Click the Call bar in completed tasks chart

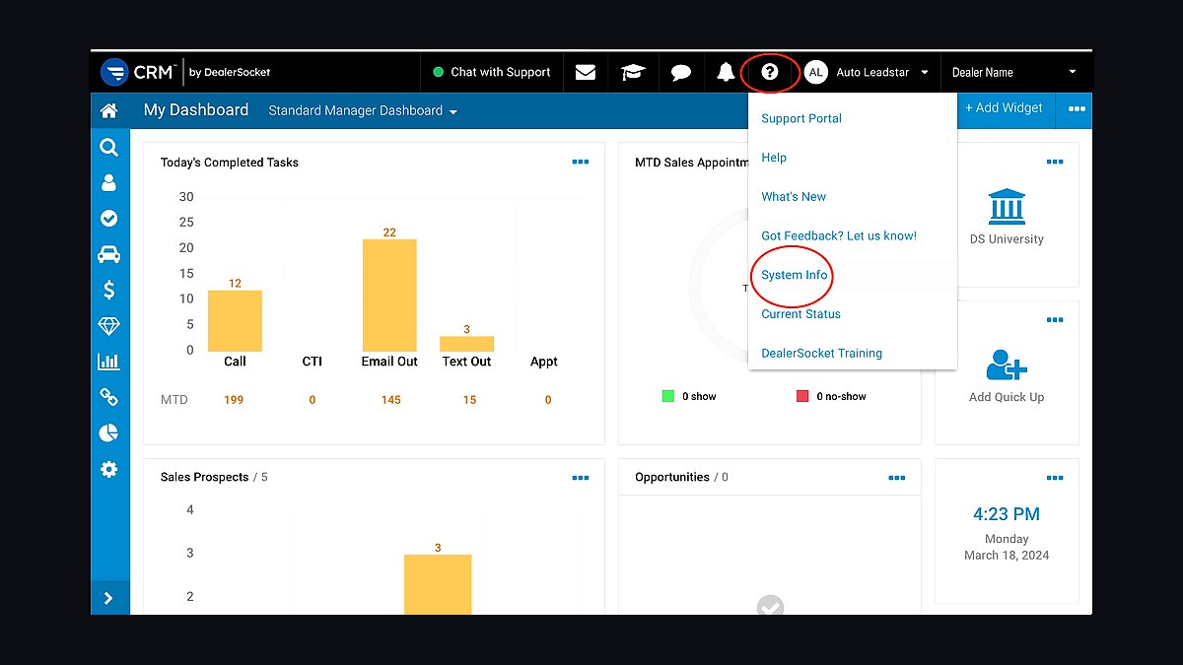point(235,321)
